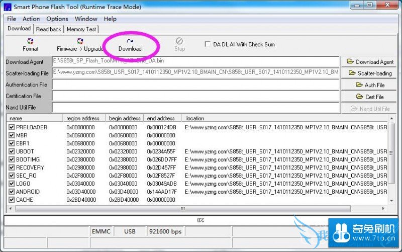Viewport: 402px width, 252px height.
Task: Click RECOVERY begin address 0x02980000
Action: (123, 167)
